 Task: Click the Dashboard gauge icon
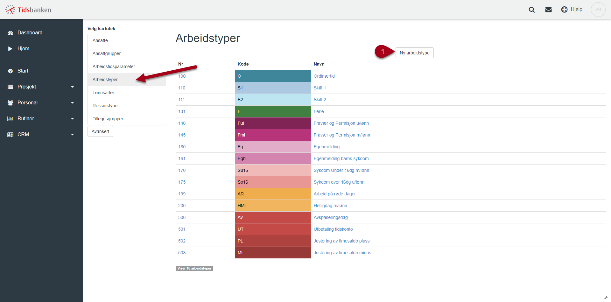click(x=11, y=33)
